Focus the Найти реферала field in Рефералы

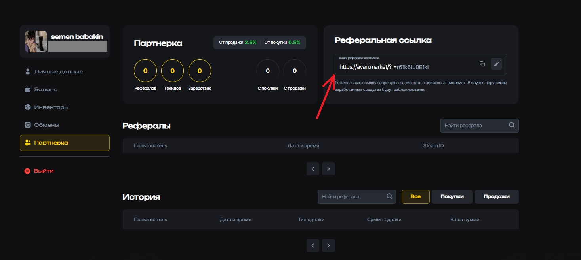click(473, 126)
